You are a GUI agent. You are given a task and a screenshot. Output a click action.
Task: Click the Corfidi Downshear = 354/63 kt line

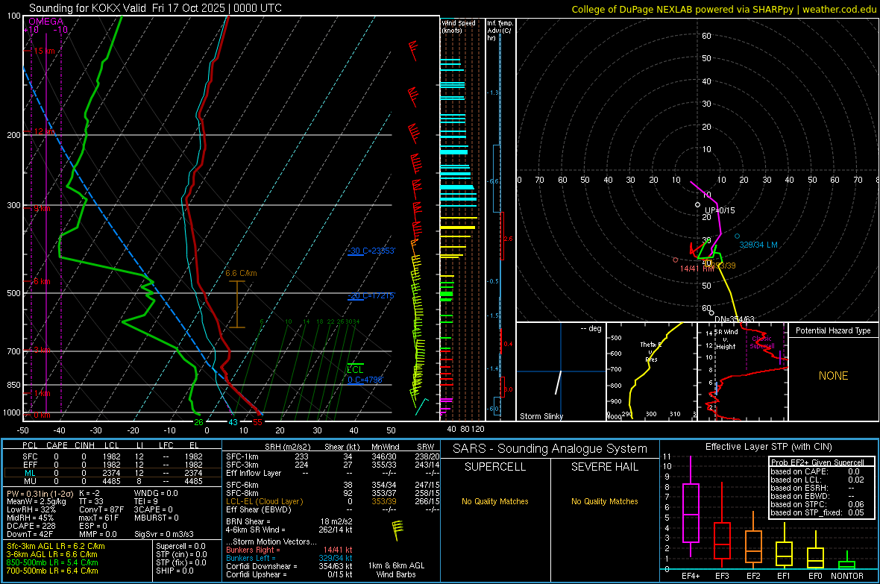pyautogui.click(x=289, y=566)
